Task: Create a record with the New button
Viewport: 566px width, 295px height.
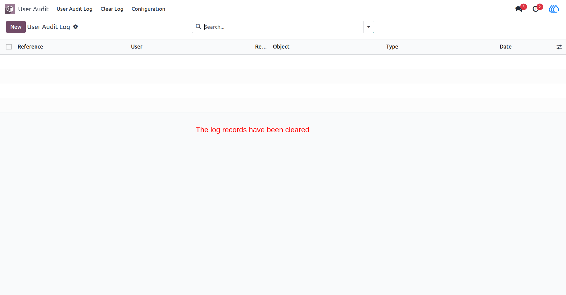Action: pos(16,27)
